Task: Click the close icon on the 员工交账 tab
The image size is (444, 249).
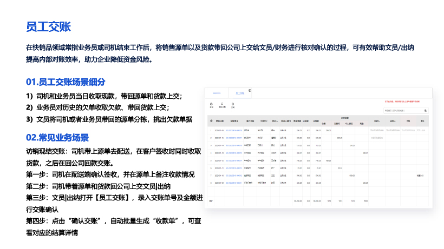Action: pos(249,91)
